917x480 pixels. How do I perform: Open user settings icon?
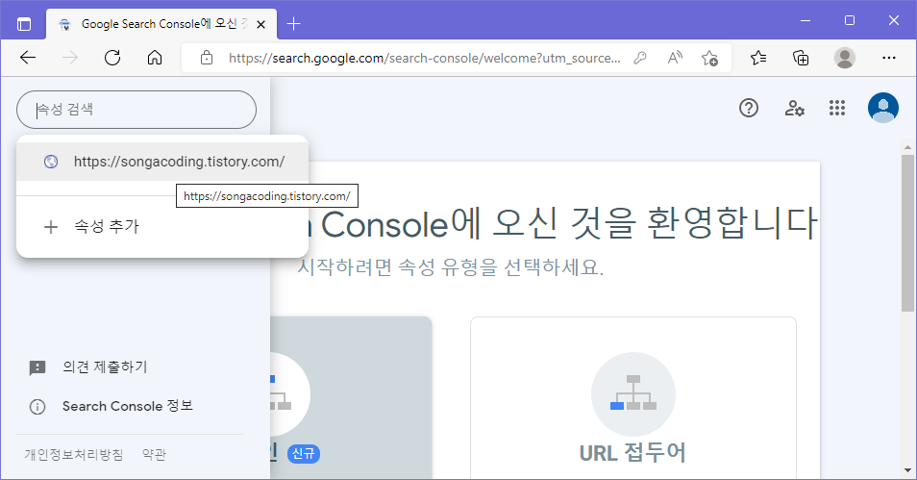pyautogui.click(x=794, y=108)
